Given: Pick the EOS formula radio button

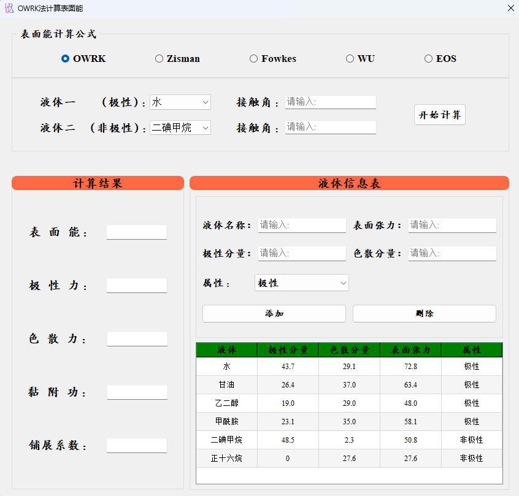Looking at the screenshot, I should [440, 59].
